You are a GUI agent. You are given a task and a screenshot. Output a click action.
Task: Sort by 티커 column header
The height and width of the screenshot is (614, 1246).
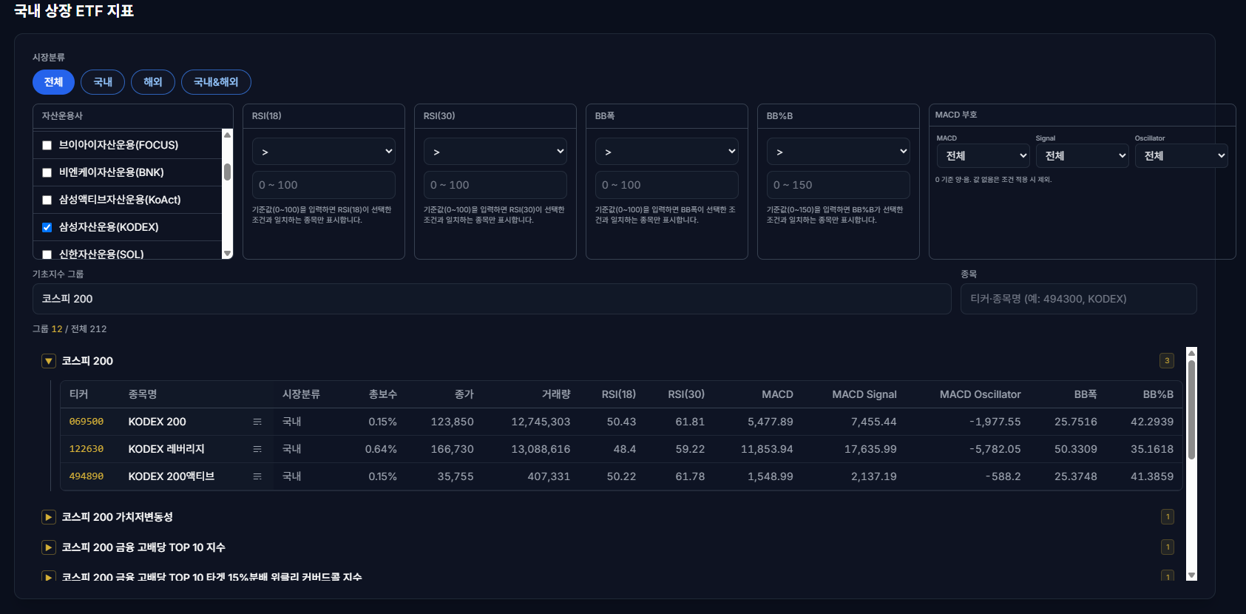[x=79, y=394]
